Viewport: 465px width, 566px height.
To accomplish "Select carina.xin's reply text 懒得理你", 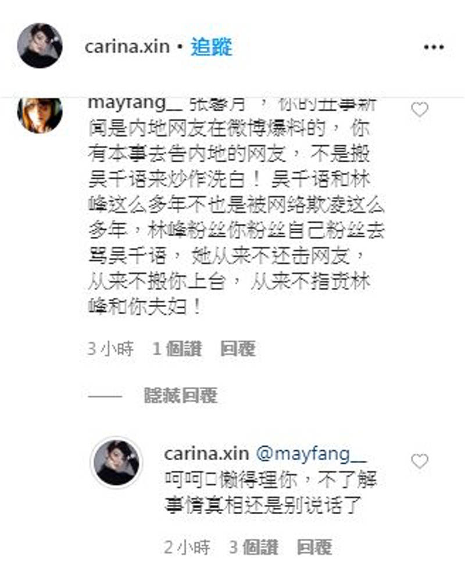I will click(x=257, y=480).
